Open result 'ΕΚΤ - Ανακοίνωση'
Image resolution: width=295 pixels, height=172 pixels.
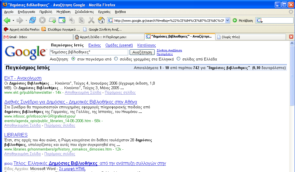23,78
